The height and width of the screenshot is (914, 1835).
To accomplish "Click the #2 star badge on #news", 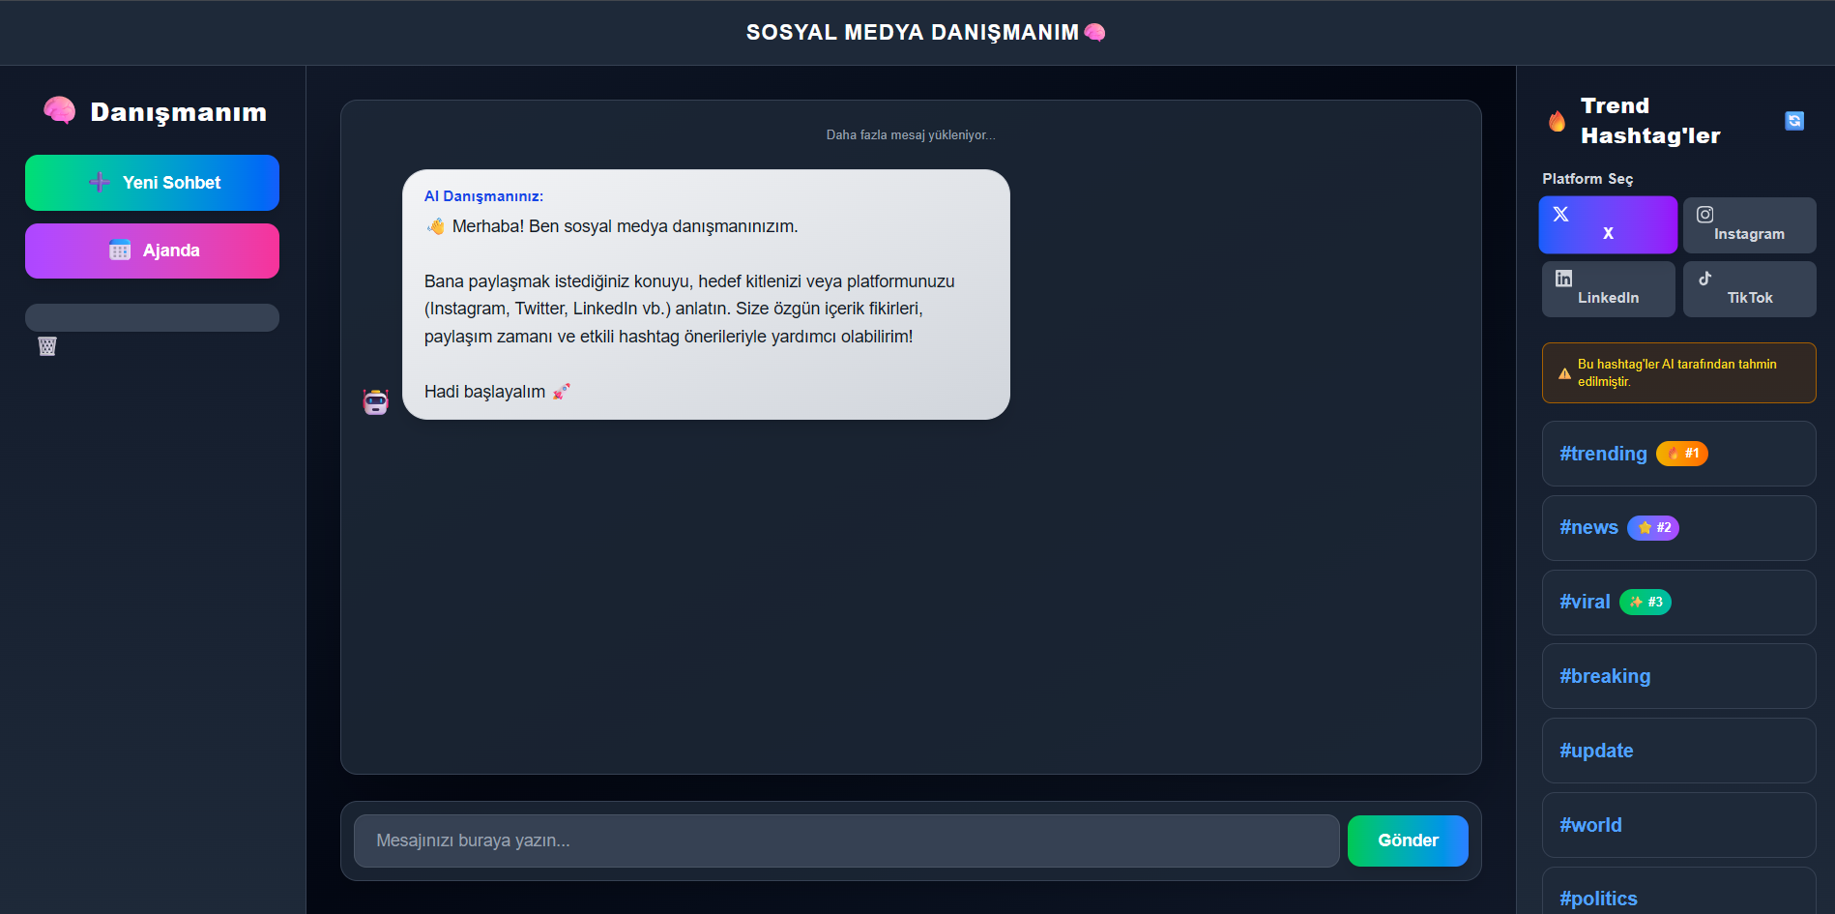I will pyautogui.click(x=1653, y=528).
